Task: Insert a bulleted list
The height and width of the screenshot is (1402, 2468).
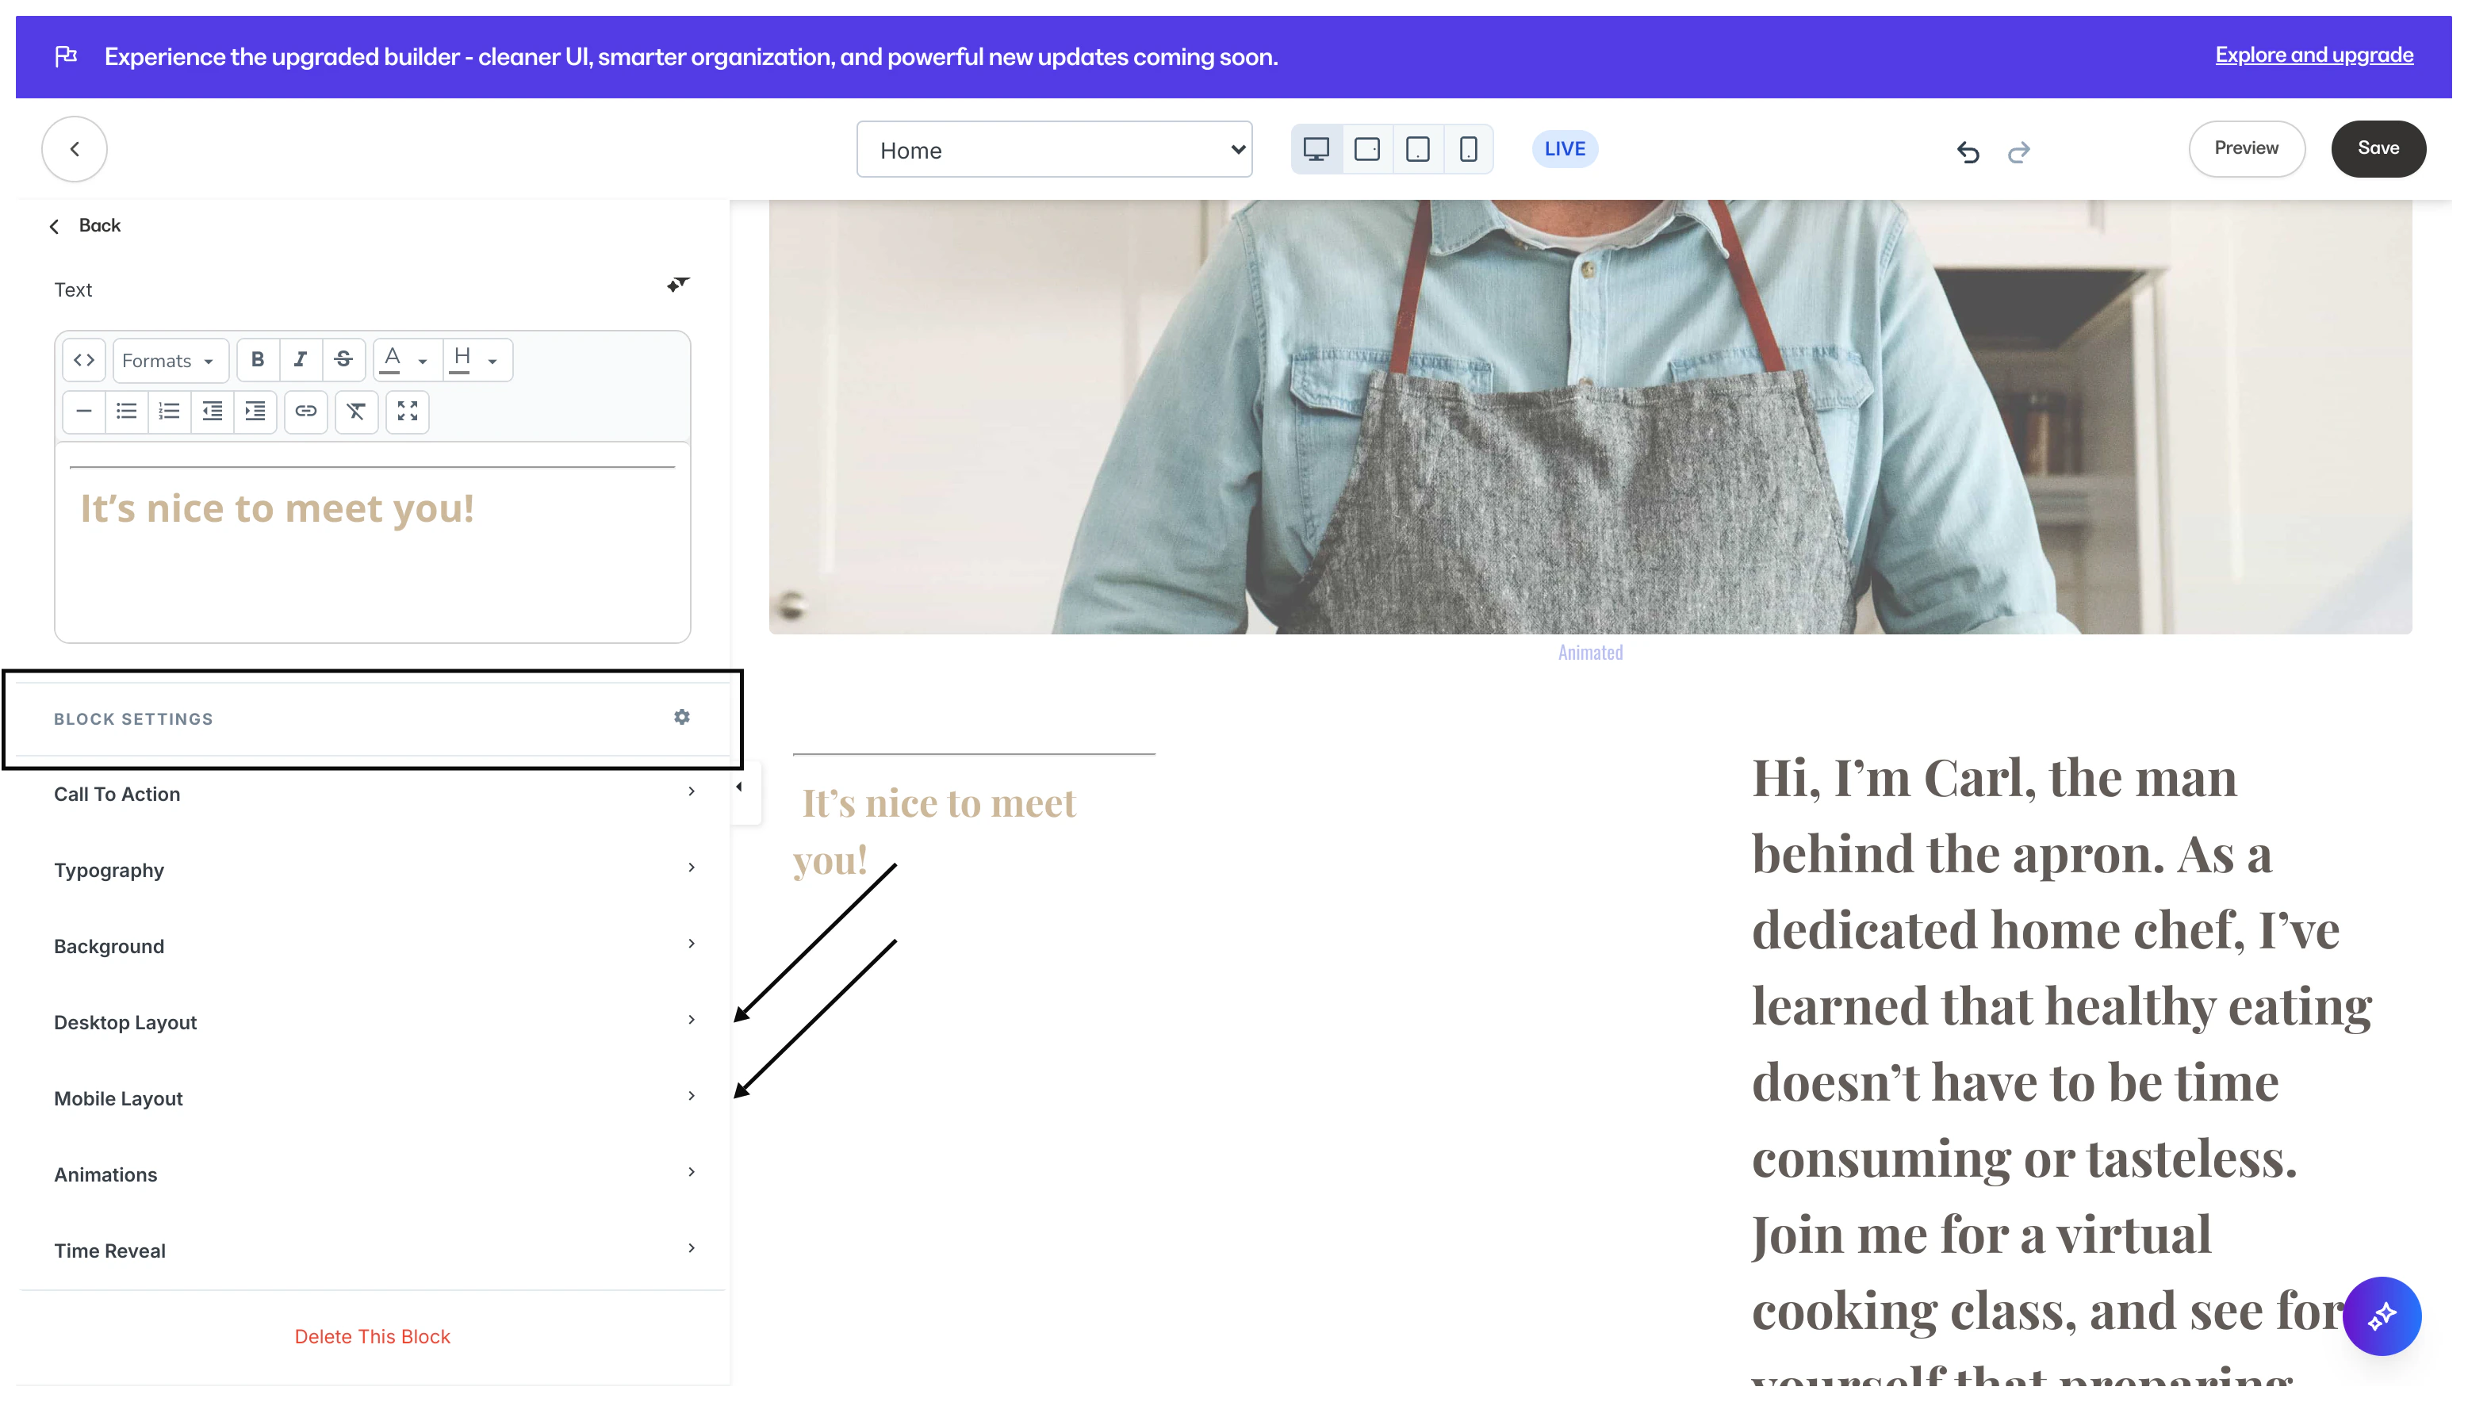Action: pos(126,412)
